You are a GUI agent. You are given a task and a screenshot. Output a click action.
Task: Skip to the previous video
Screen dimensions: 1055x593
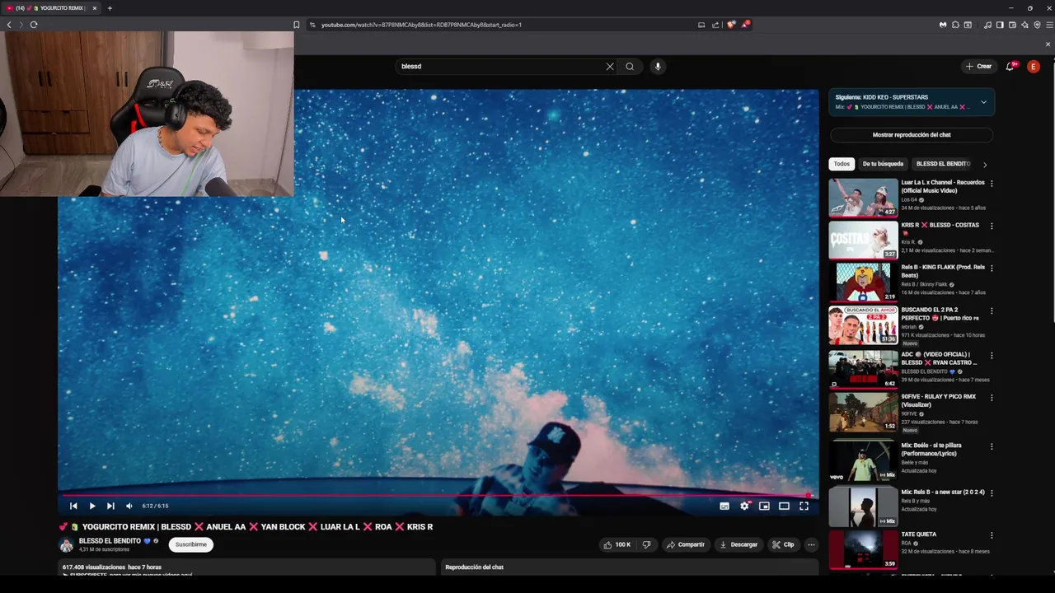[73, 506]
